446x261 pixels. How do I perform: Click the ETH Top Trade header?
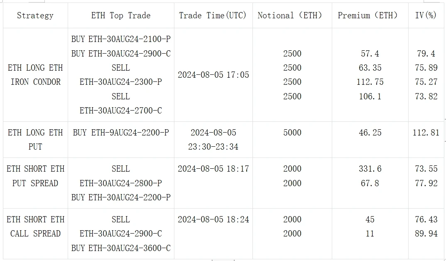click(x=121, y=16)
